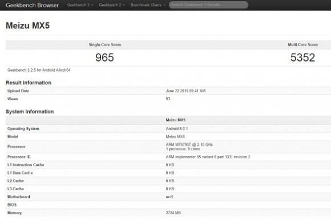Select the Processor row label
The image size is (331, 221).
coord(17,146)
